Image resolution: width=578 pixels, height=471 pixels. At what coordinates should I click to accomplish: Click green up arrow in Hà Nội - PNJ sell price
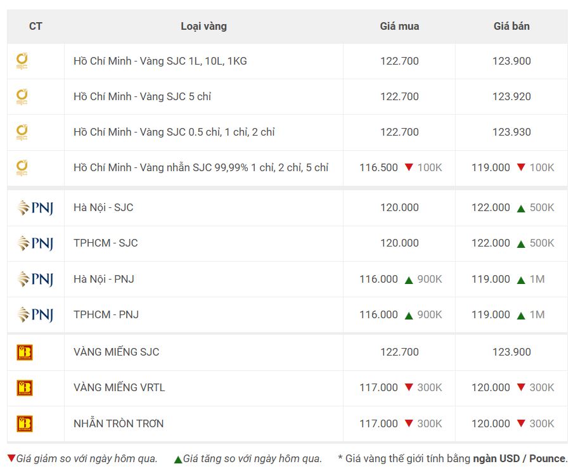tap(521, 280)
